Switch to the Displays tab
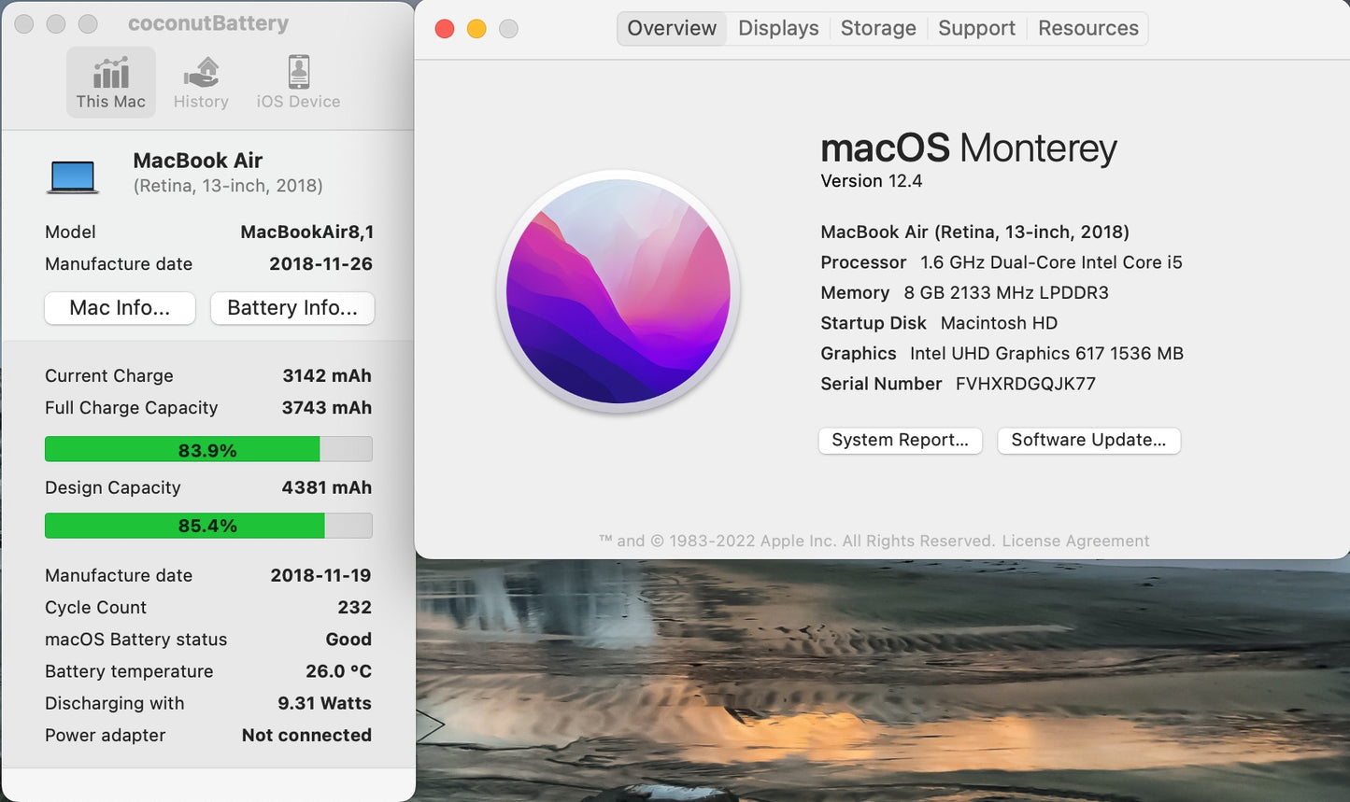This screenshot has width=1350, height=802. pos(777,28)
